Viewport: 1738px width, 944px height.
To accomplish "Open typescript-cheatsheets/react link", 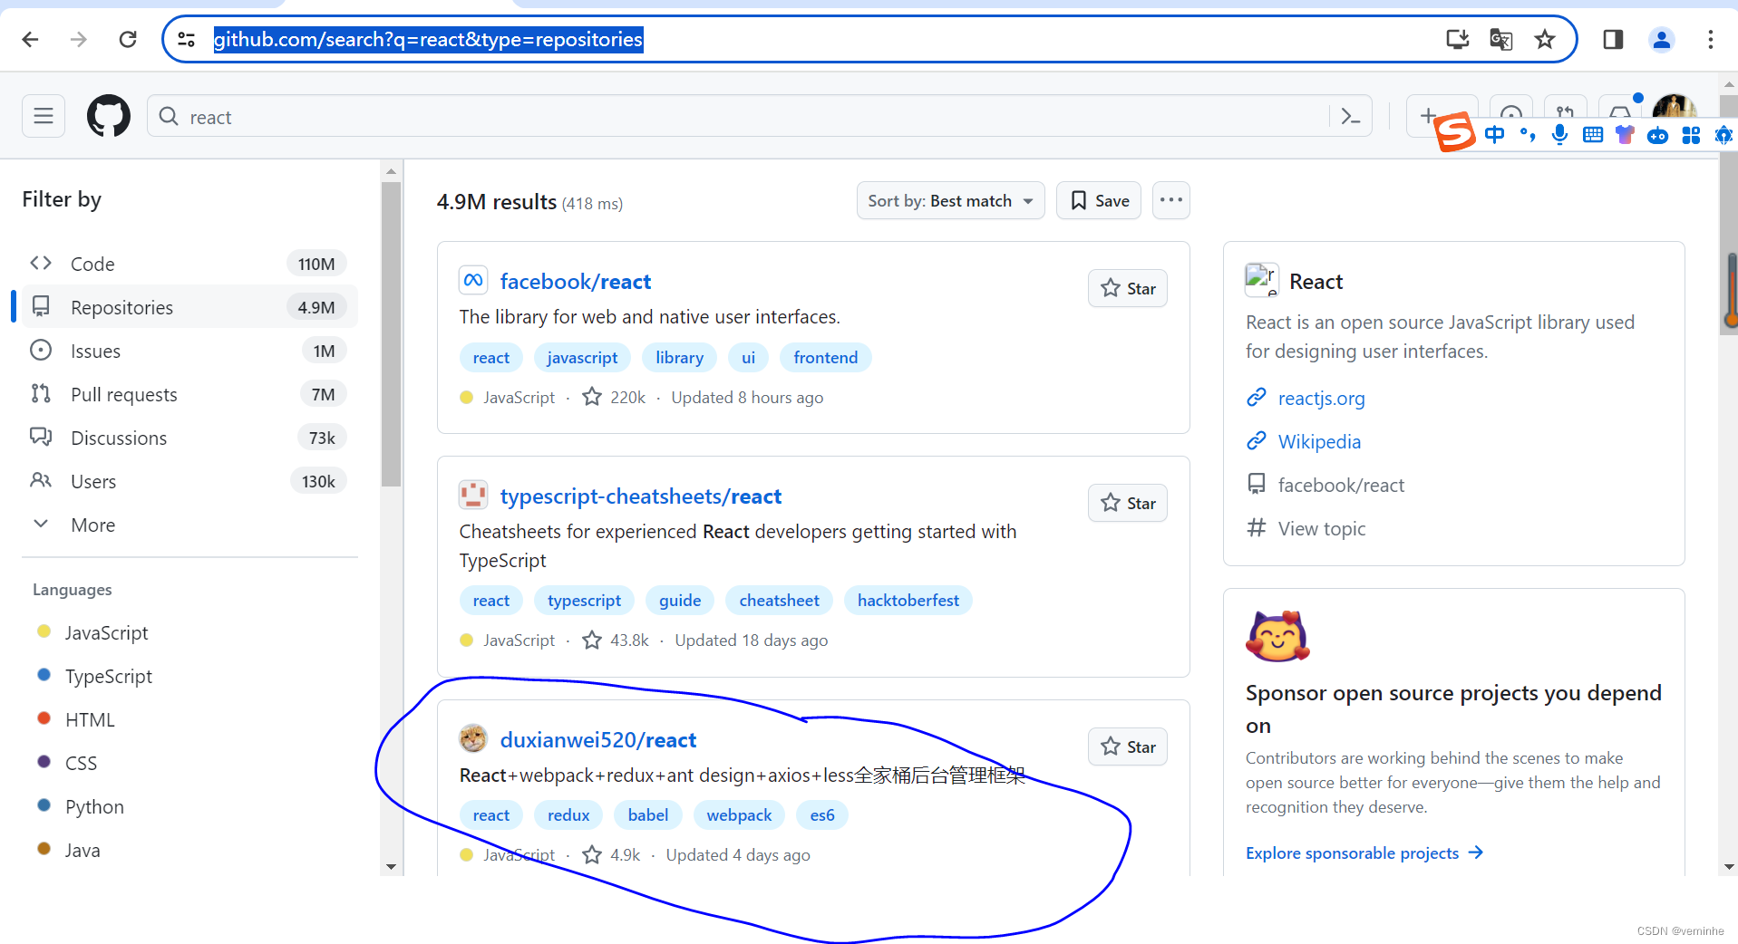I will [x=641, y=496].
